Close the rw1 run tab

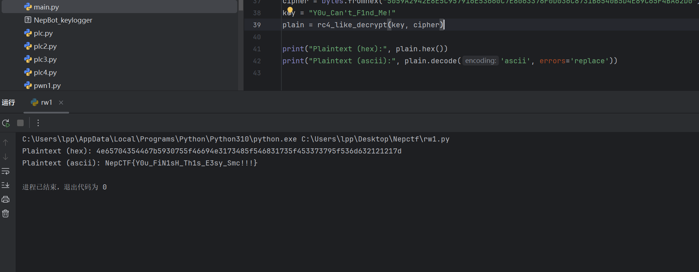[x=61, y=103]
